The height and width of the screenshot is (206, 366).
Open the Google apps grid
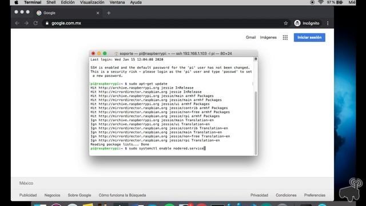click(285, 37)
